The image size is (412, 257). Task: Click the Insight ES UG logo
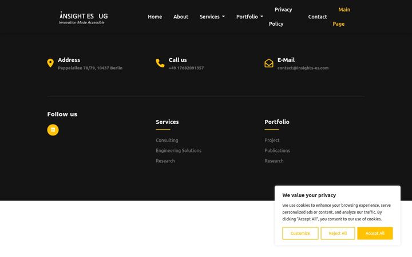click(x=84, y=18)
